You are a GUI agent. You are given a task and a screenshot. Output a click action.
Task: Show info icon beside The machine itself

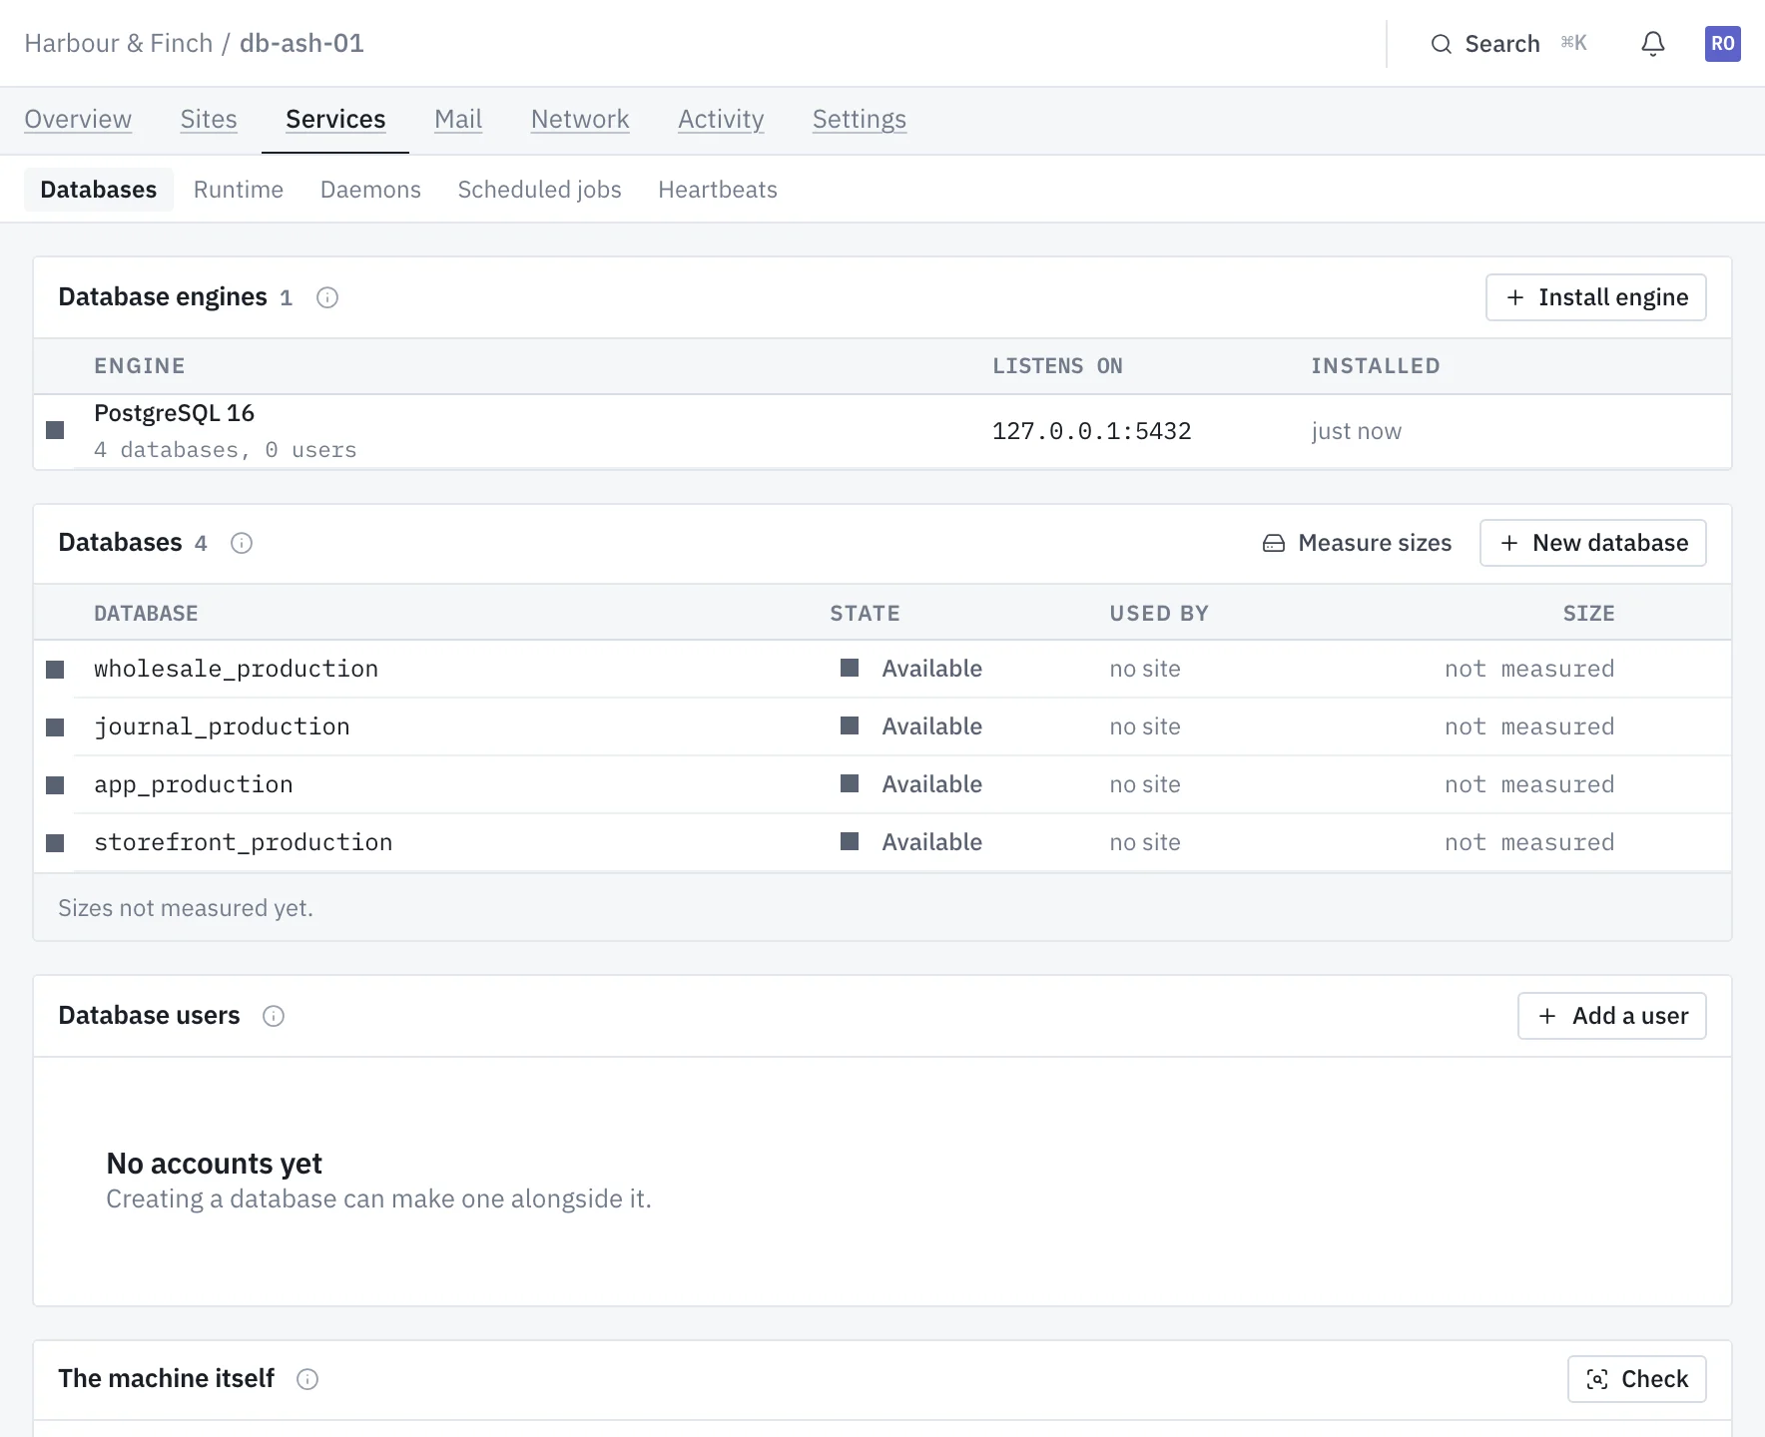[x=307, y=1379]
